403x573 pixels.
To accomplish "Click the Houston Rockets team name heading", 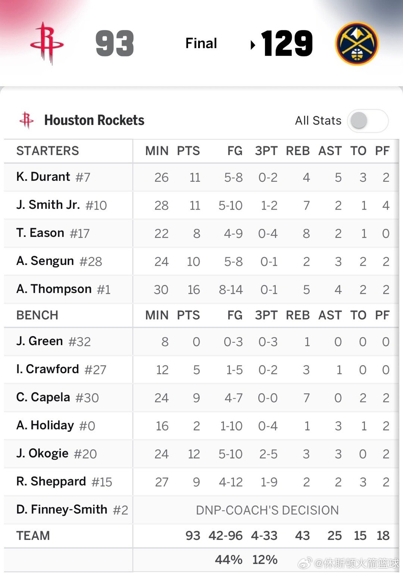I will (x=94, y=120).
